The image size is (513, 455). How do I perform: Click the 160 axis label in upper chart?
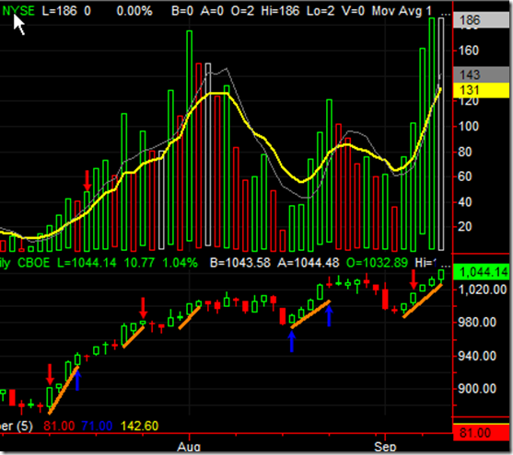pyautogui.click(x=469, y=51)
